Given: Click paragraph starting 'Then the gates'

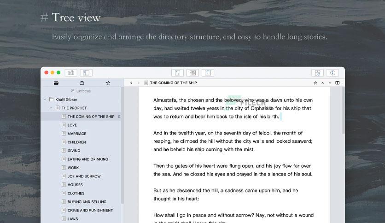Looking at the screenshot, I should [x=233, y=170].
